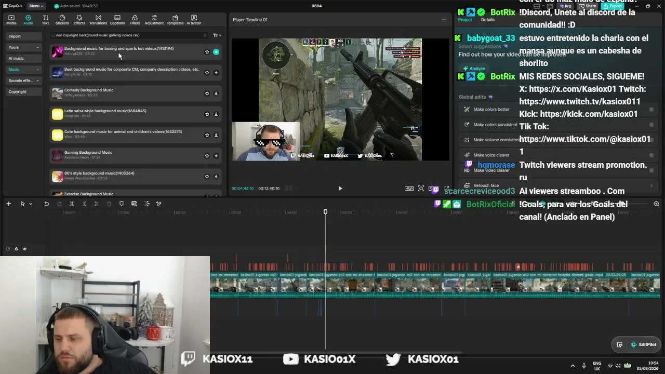
Task: Open the selection tool dropdown arrow
Action: 30,204
